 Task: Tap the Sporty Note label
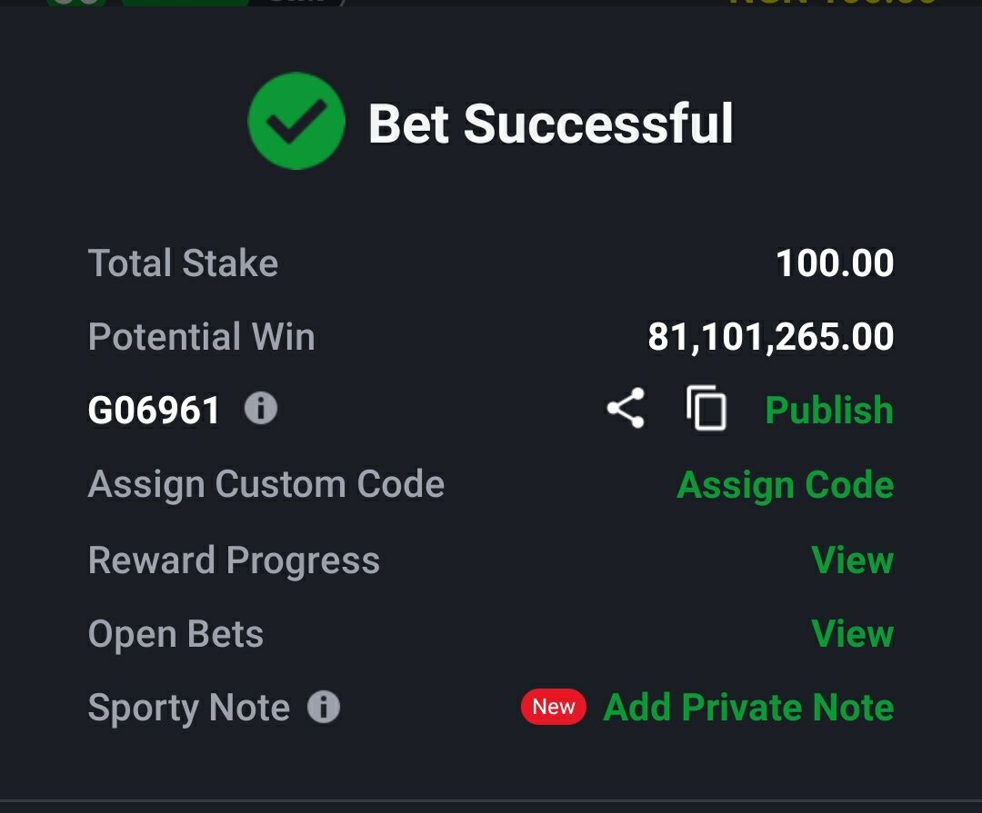pyautogui.click(x=188, y=709)
